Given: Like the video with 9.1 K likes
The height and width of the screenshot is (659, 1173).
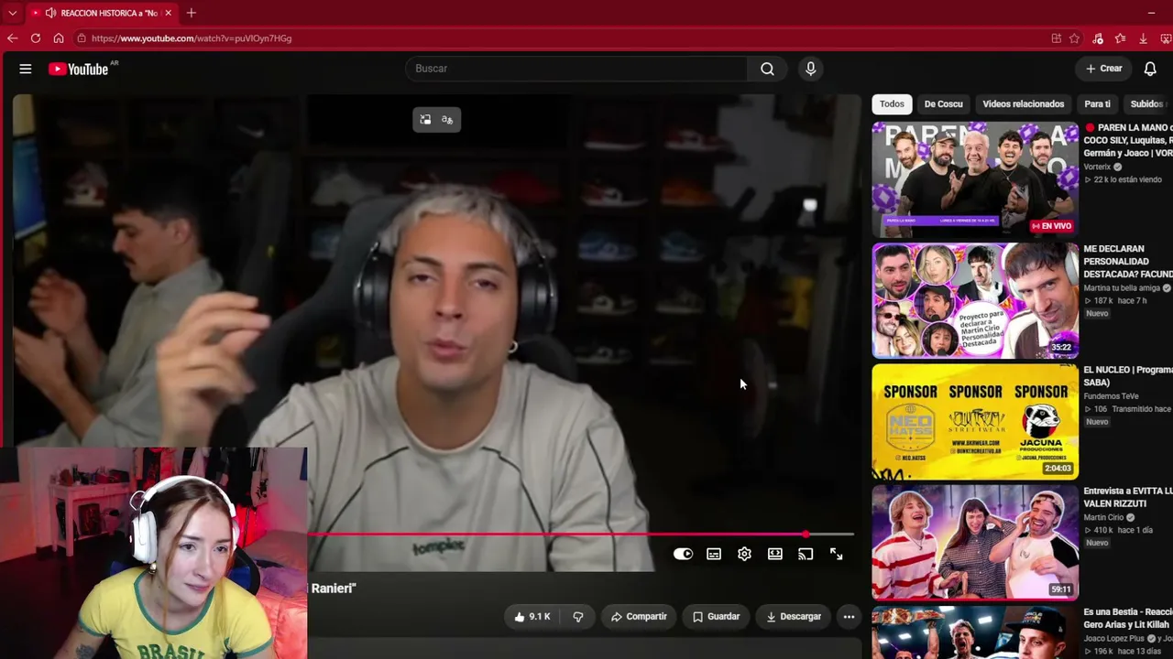Looking at the screenshot, I should (x=532, y=617).
